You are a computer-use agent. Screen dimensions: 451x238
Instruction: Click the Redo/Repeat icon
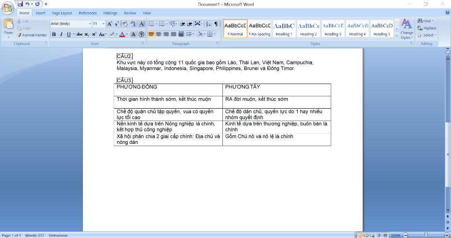coord(37,4)
